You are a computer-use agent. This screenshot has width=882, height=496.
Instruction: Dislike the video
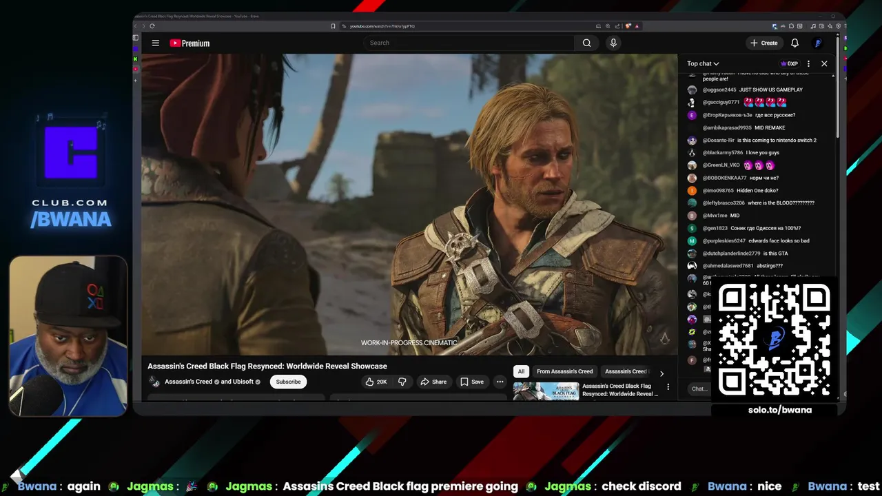402,382
